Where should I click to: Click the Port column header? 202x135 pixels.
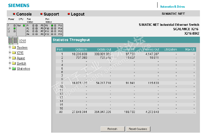click(60, 50)
